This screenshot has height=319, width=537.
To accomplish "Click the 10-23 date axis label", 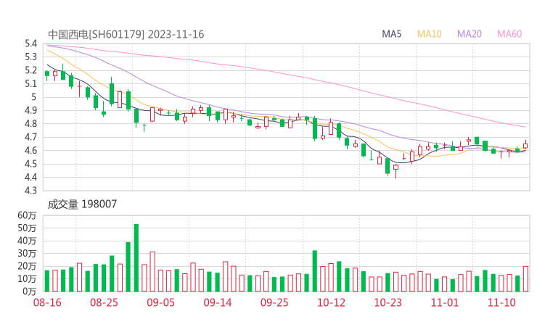I will [x=388, y=302].
